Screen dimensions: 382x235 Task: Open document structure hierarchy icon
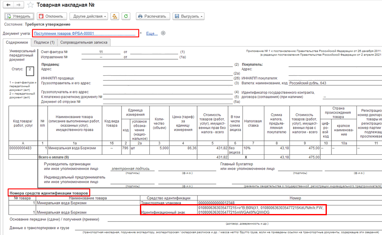[x=115, y=16]
